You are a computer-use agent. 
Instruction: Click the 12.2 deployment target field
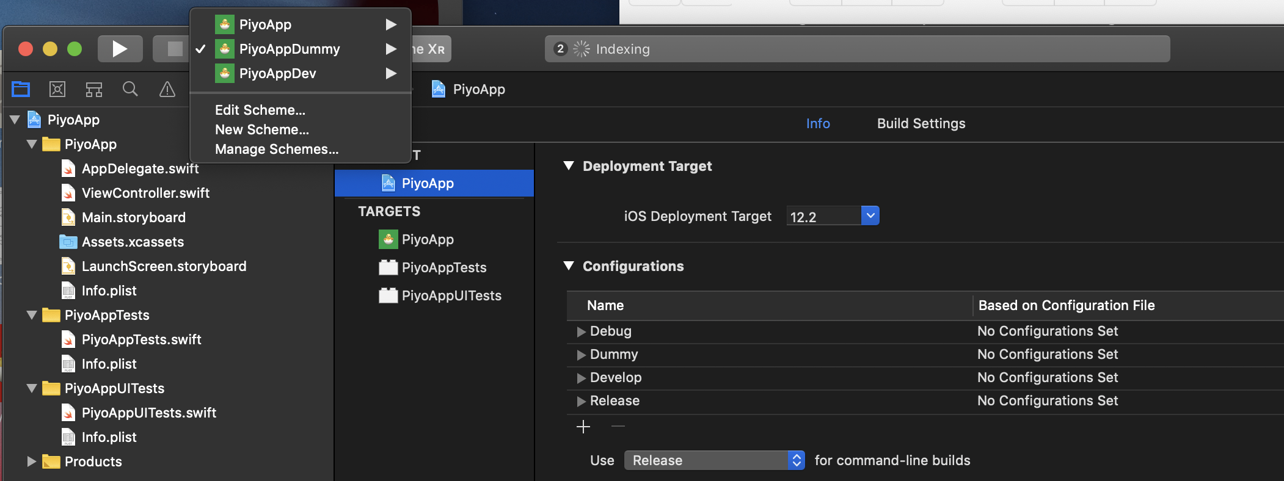[x=824, y=216]
